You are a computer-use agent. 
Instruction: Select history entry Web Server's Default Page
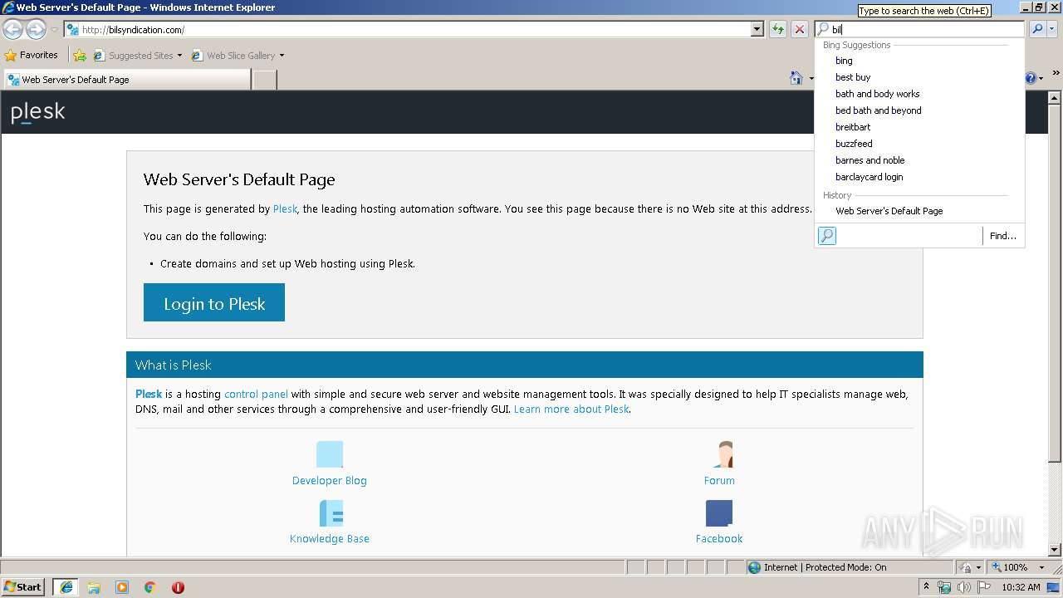pyautogui.click(x=889, y=211)
